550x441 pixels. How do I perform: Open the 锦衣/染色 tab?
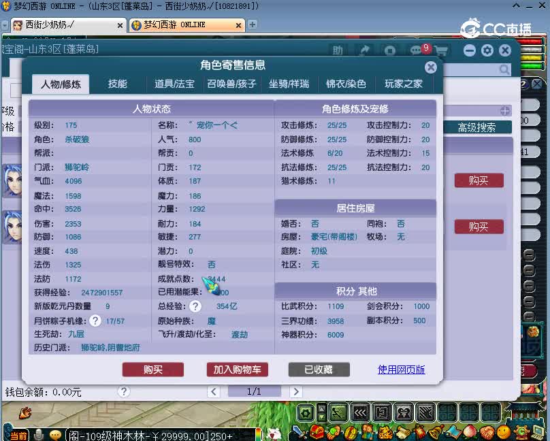tap(346, 84)
